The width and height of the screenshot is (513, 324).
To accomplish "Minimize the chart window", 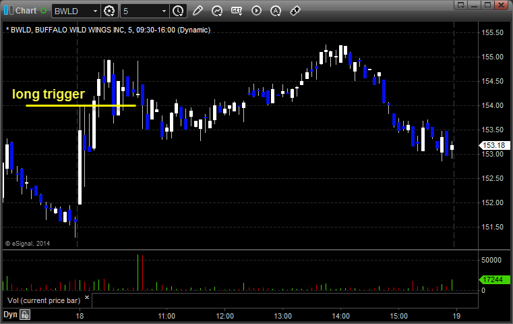I will pos(475,5).
